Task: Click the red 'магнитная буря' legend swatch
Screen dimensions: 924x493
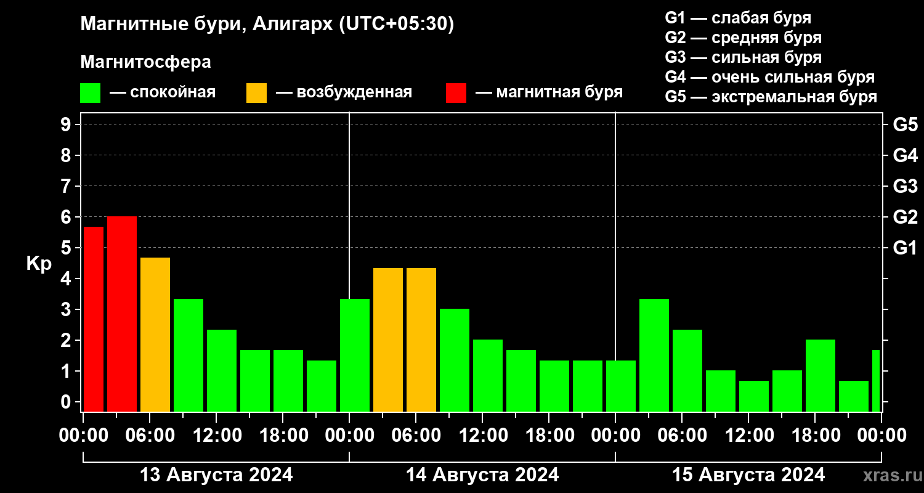Action: point(456,93)
